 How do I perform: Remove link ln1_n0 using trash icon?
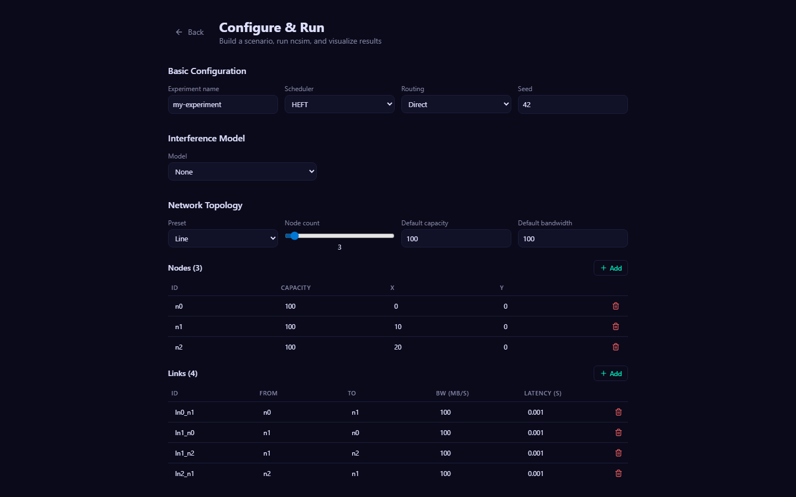click(618, 432)
